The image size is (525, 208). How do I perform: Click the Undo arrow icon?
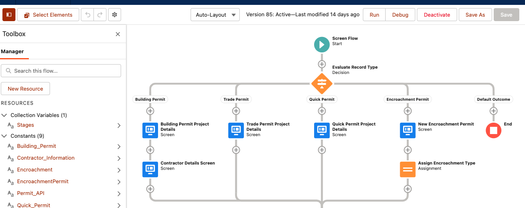point(87,15)
